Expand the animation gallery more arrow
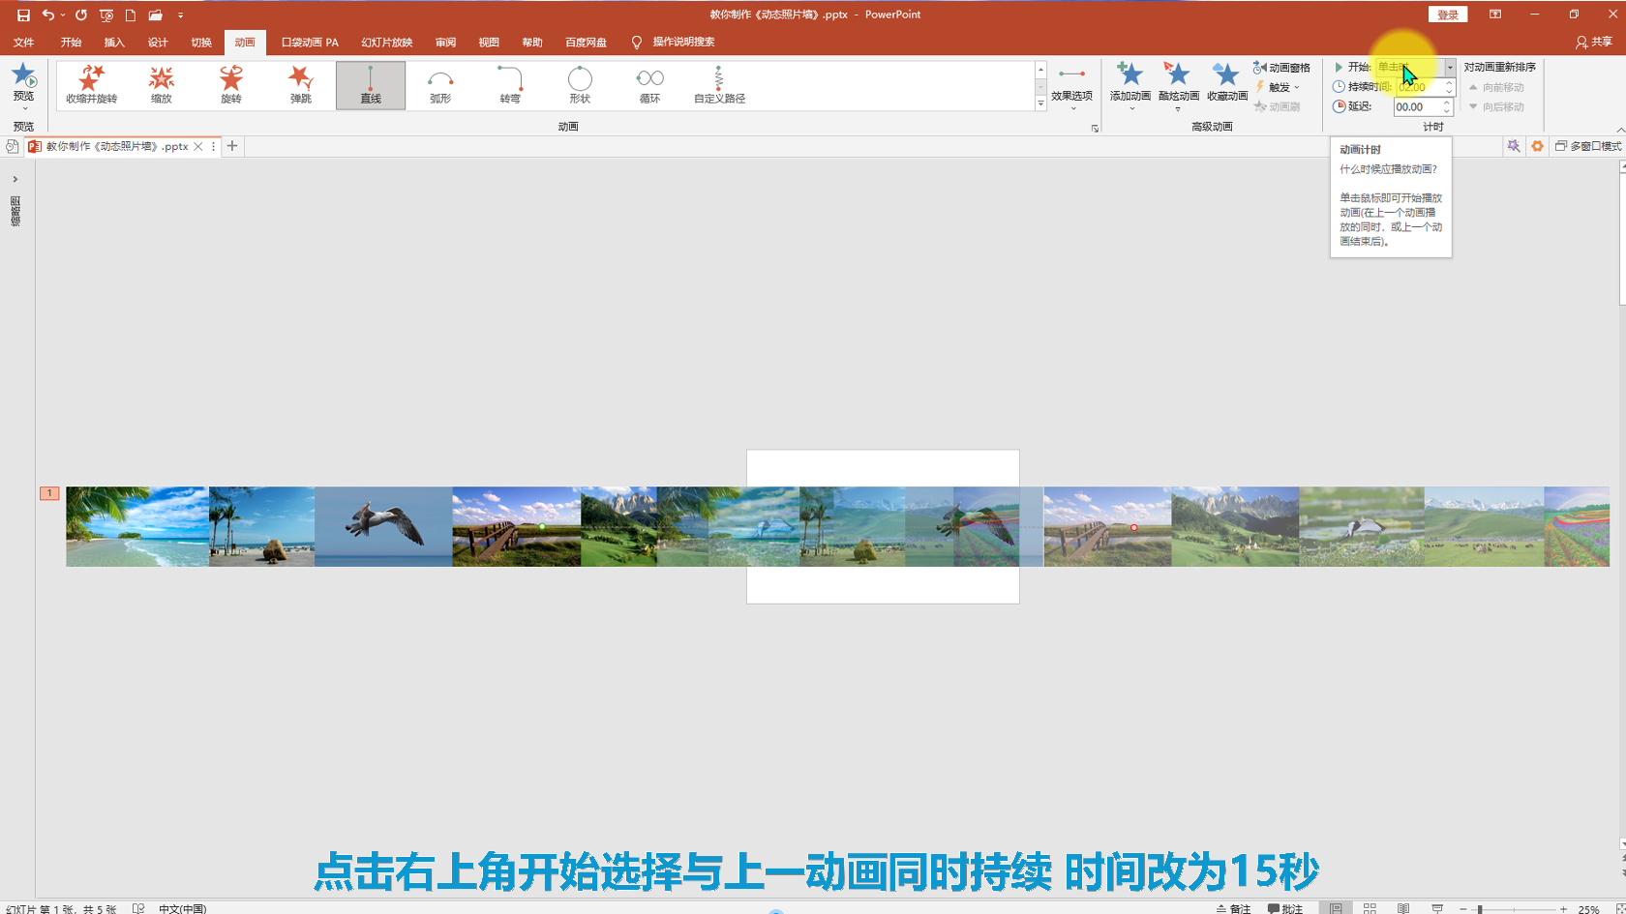This screenshot has height=914, width=1626. pyautogui.click(x=1041, y=103)
